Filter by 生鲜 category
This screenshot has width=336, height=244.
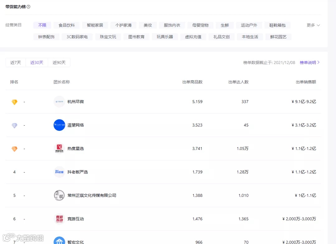coord(225,25)
